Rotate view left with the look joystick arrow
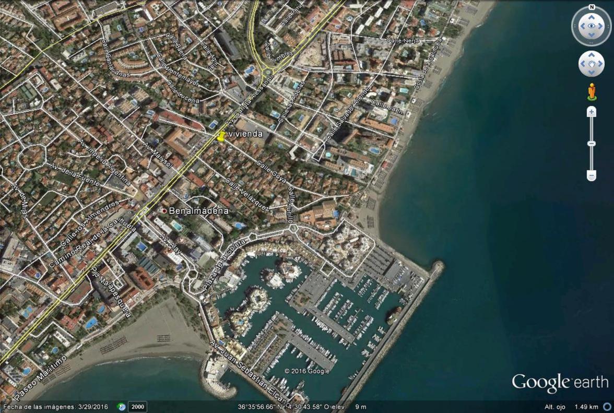 [x=582, y=26]
